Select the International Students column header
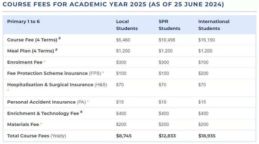259x144 pixels. click(214, 25)
